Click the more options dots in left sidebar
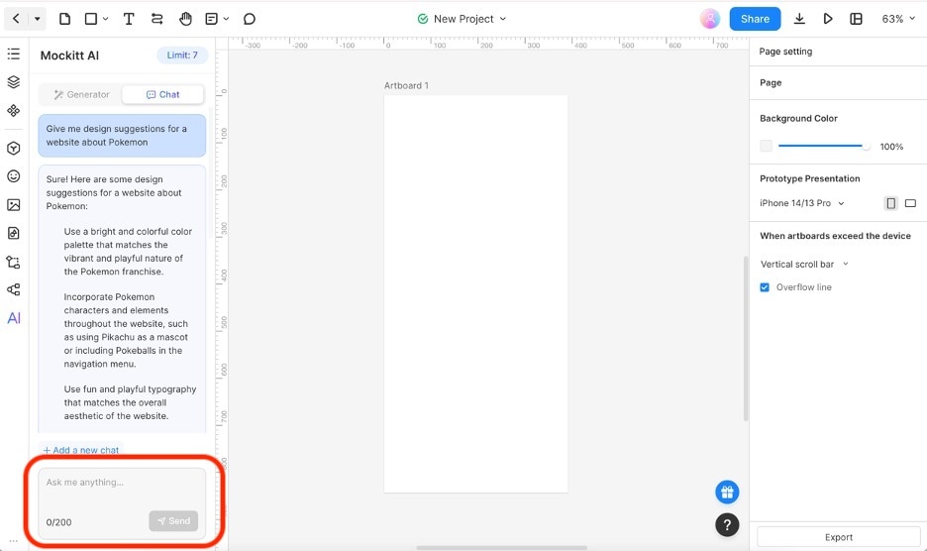This screenshot has height=551, width=927. tap(14, 541)
